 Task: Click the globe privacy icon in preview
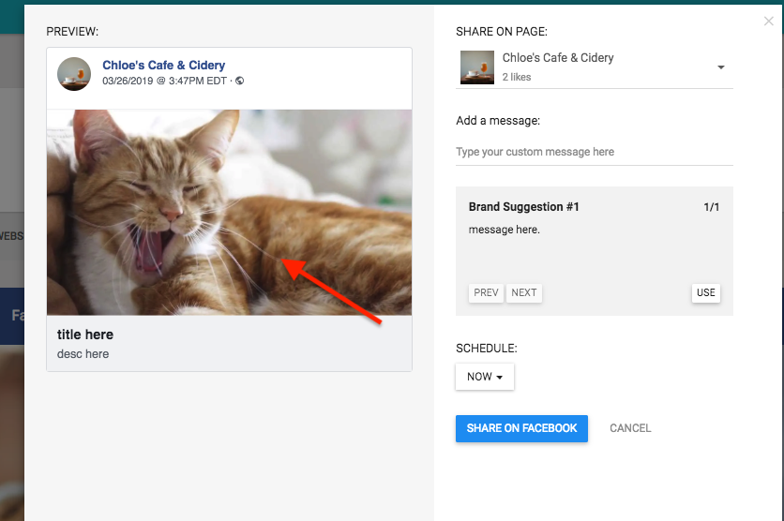click(239, 81)
